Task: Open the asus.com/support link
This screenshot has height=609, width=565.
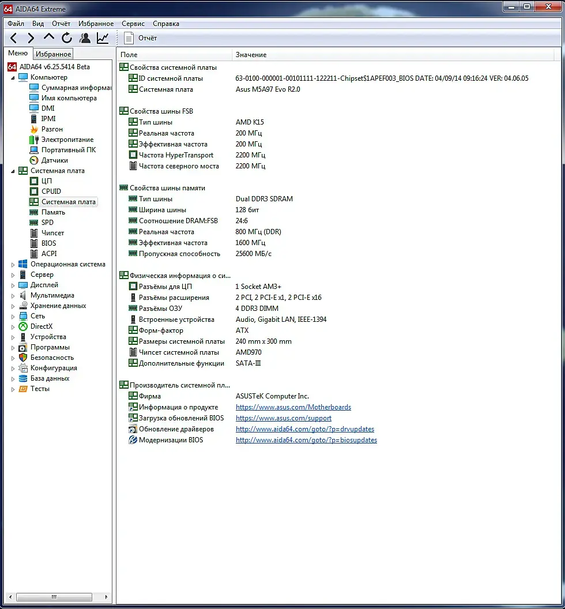Action: (284, 418)
